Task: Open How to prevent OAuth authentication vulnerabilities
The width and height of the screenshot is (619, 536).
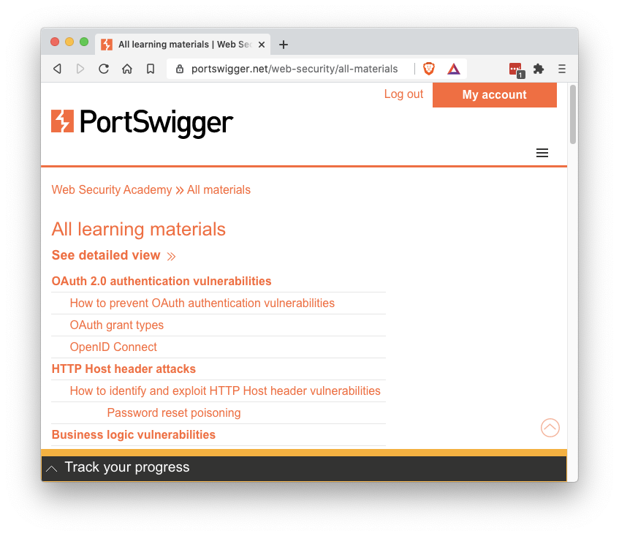Action: [202, 303]
